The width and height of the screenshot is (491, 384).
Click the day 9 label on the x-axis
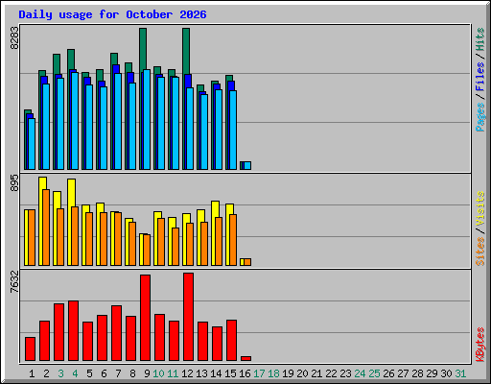point(147,373)
